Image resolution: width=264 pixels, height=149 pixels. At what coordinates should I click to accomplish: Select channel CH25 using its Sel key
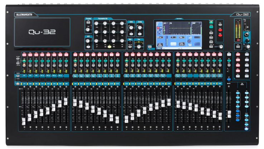[178, 60]
